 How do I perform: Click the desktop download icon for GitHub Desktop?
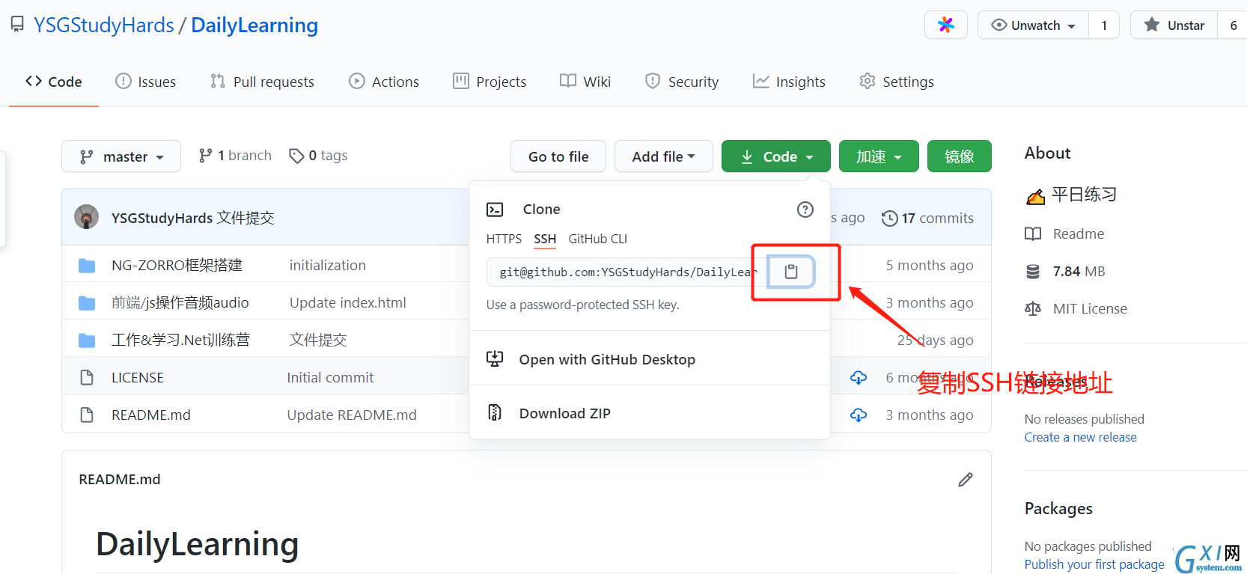pyautogui.click(x=495, y=359)
